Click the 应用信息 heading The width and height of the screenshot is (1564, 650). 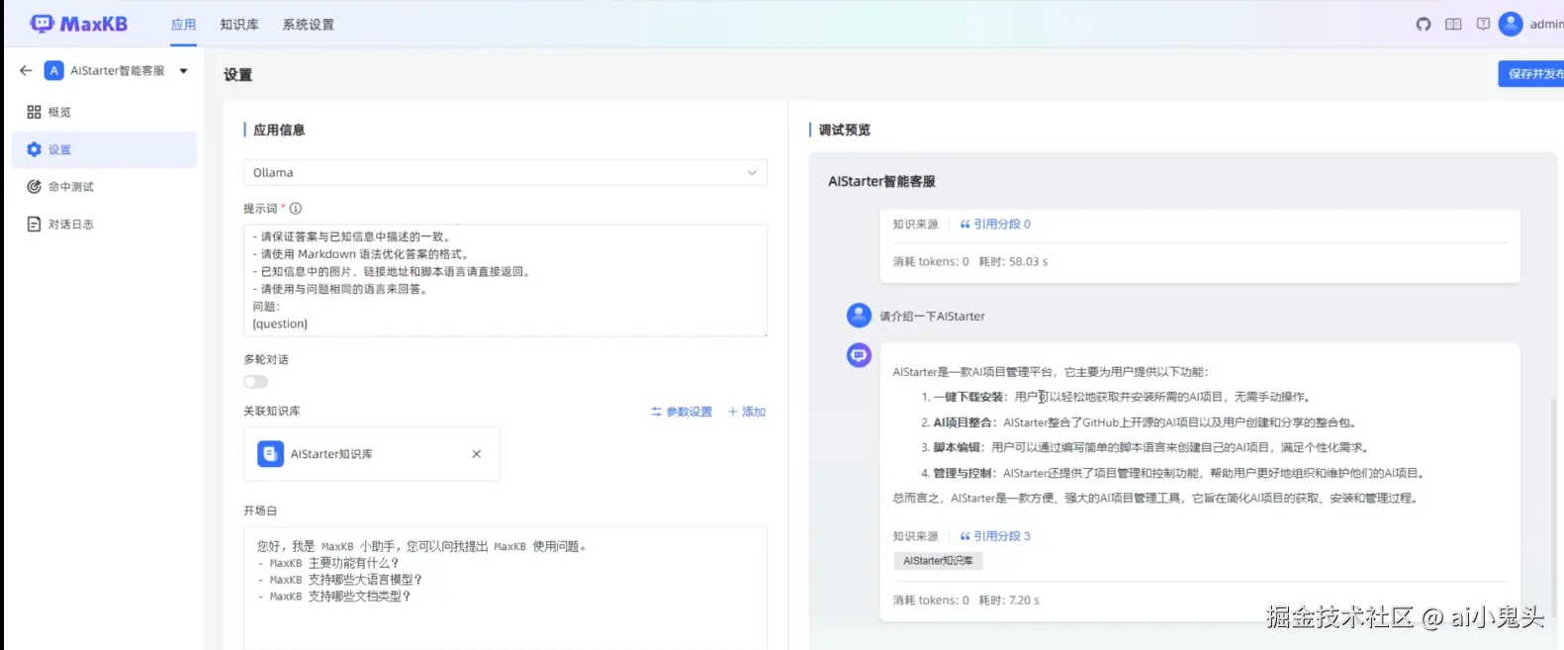(x=279, y=130)
